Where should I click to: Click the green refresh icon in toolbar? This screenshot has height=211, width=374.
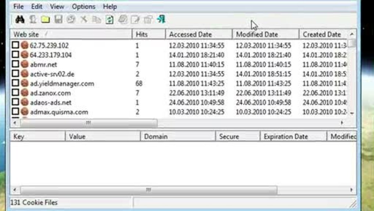[x=109, y=20]
